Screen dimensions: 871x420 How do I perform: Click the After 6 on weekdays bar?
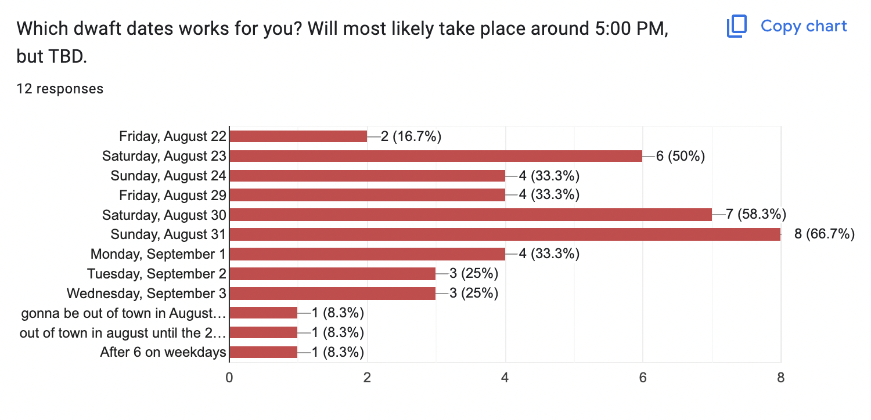264,352
